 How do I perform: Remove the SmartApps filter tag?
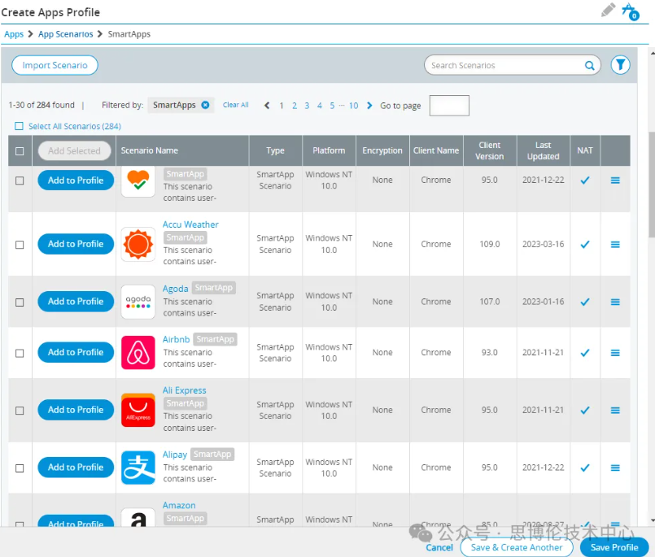pos(205,105)
